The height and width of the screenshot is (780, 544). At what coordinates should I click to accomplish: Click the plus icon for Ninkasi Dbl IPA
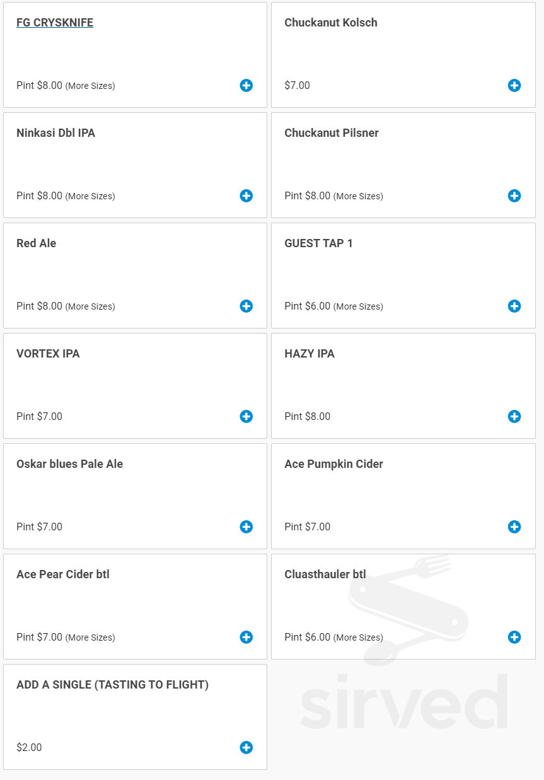pos(246,195)
